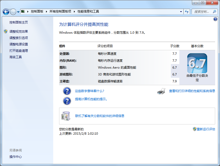Click question mark icon beside 提高计算机性能的提示
This screenshot has width=220, height=166.
[67, 101]
